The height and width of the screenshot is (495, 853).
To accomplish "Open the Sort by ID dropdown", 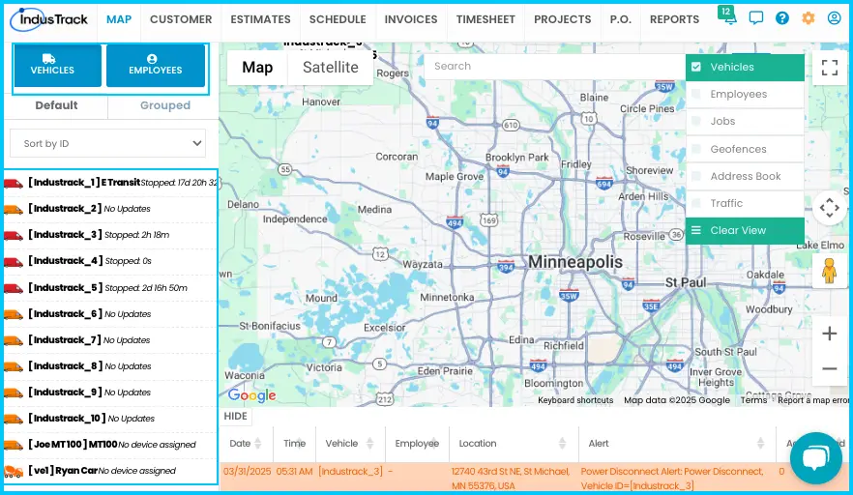I will (107, 144).
